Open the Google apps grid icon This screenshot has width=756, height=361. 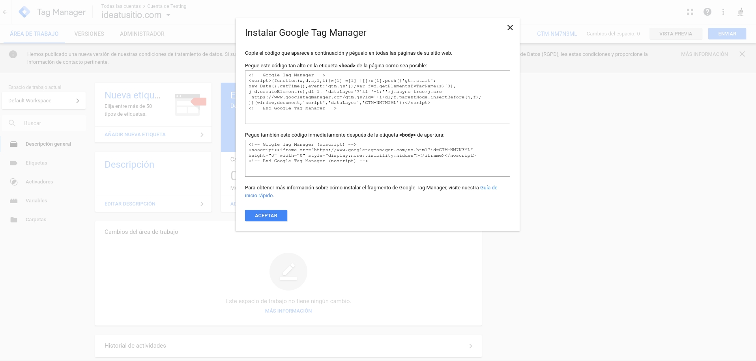(x=690, y=12)
